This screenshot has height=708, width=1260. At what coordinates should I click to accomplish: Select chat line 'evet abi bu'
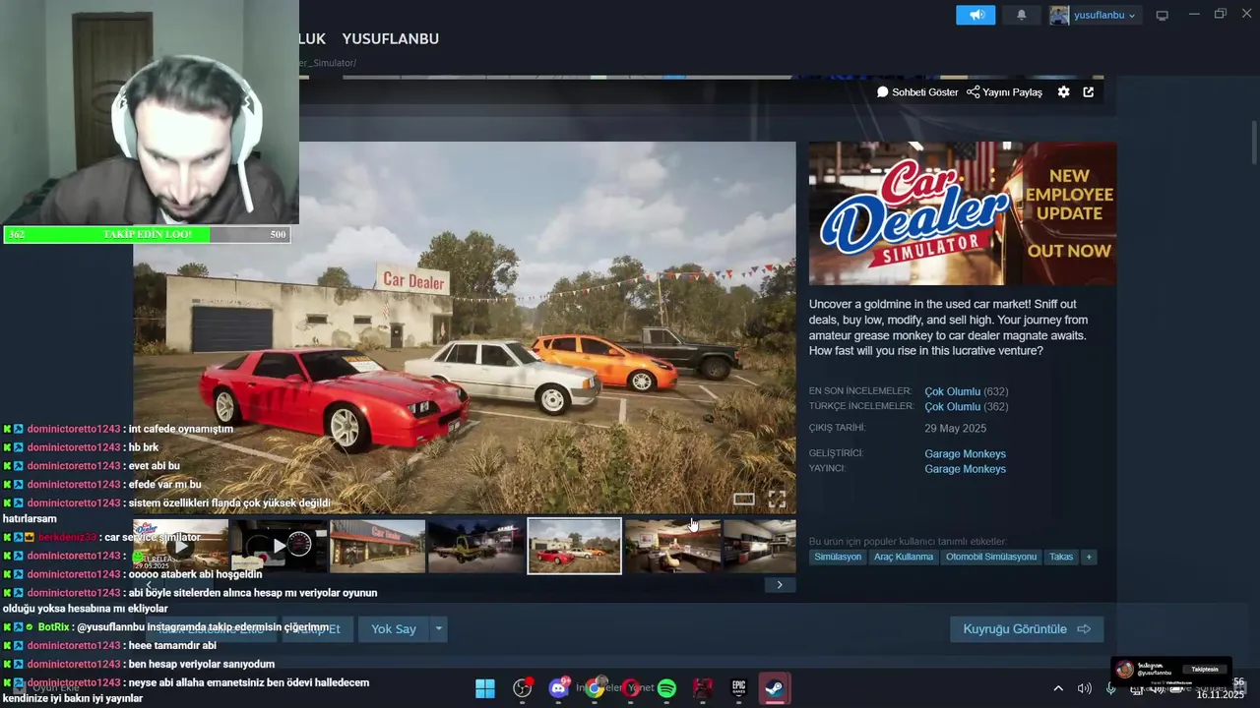pos(155,466)
